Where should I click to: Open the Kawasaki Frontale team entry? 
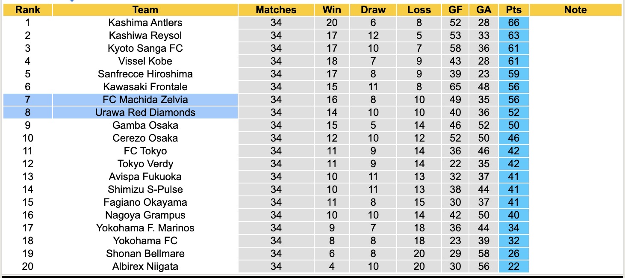click(145, 87)
